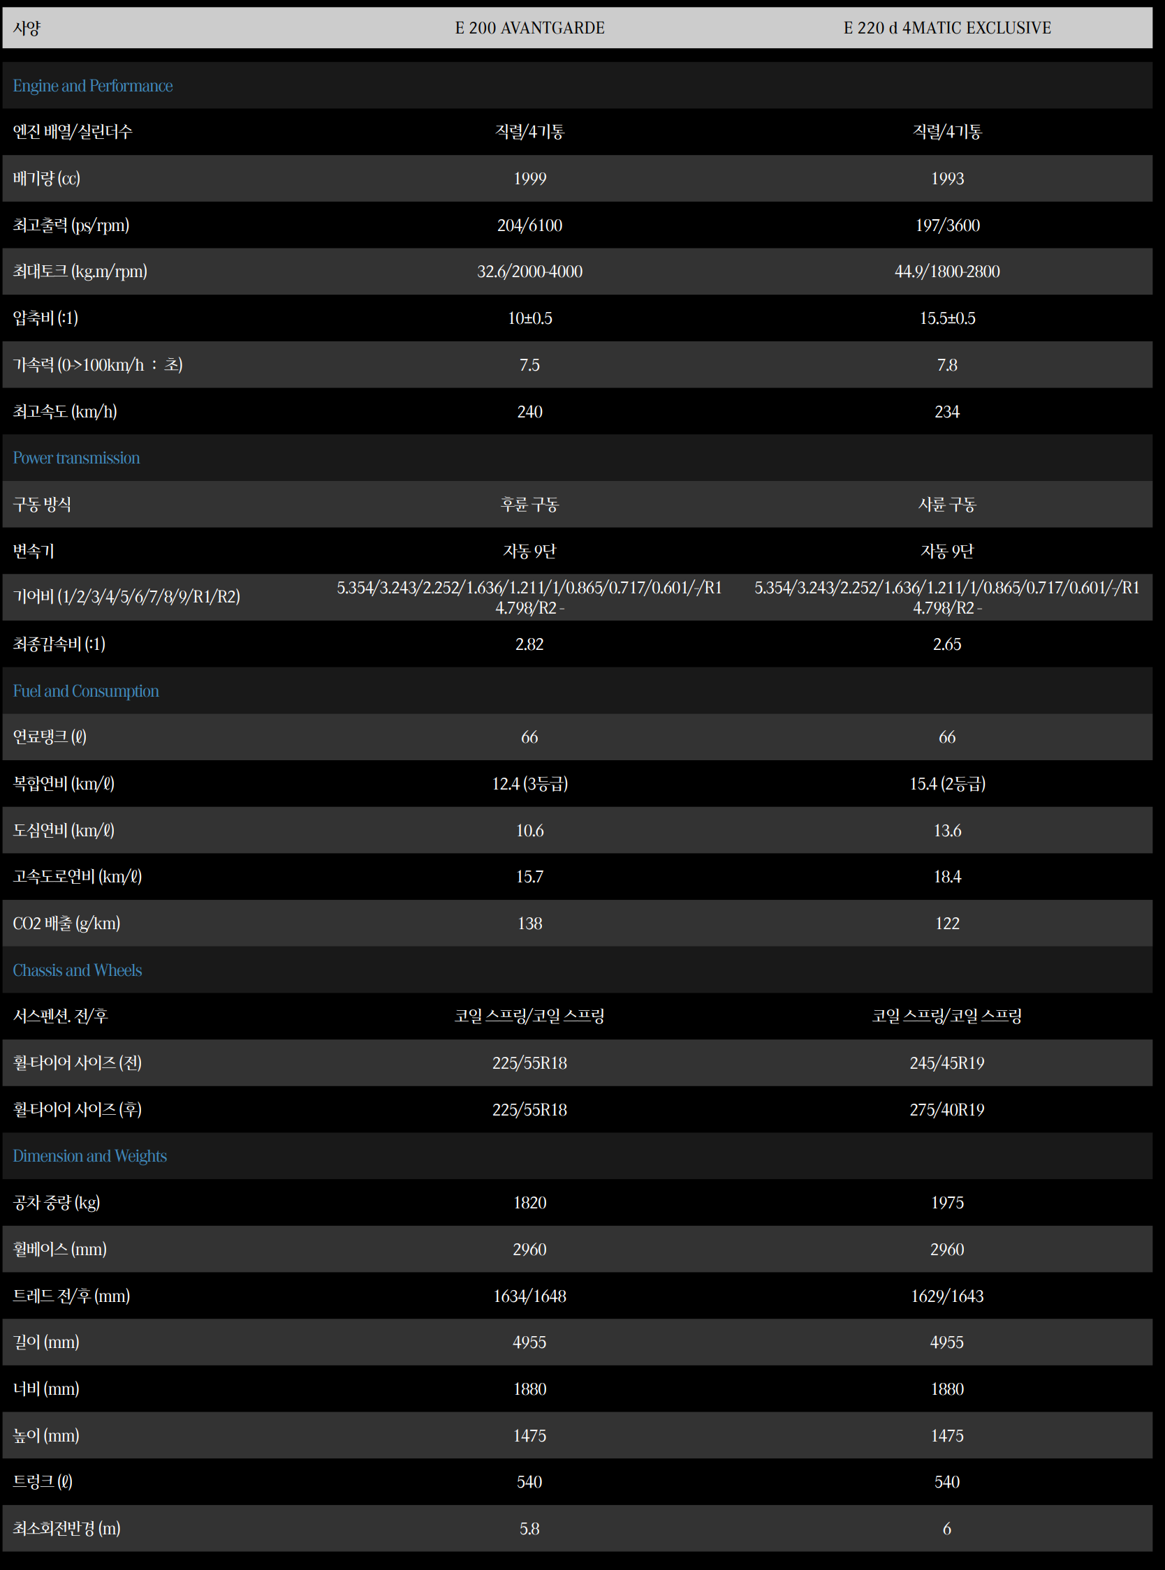Click the Chassis and Wheels section heading

pyautogui.click(x=77, y=970)
